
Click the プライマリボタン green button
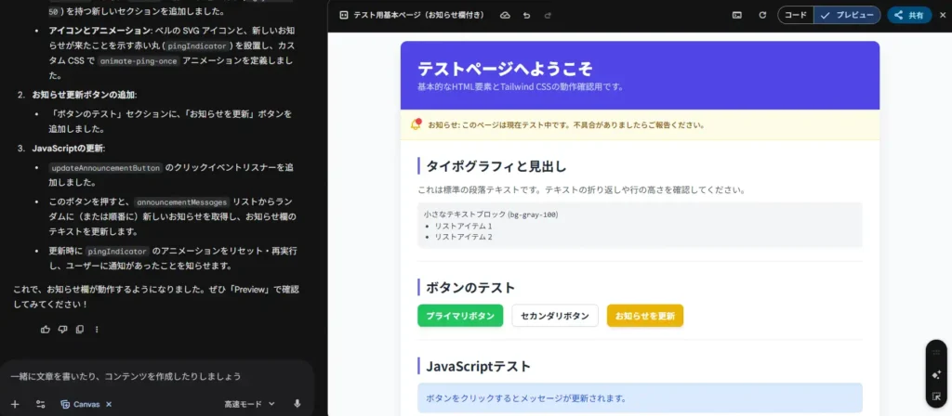(460, 316)
